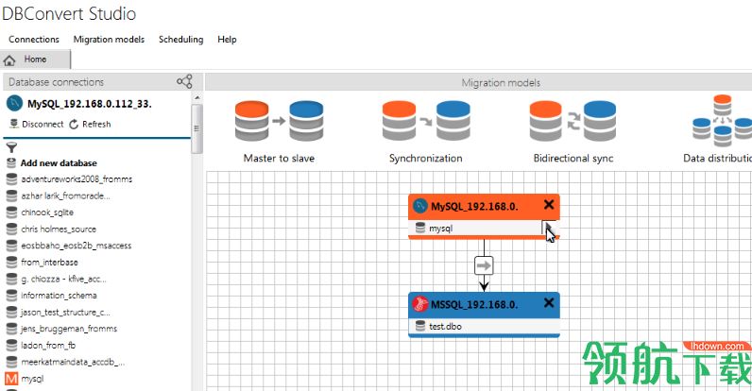Remove the MySQL node with its X

click(549, 205)
